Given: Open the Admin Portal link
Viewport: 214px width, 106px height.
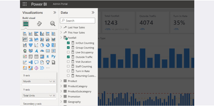Looking at the screenshot, I should click(60, 4).
